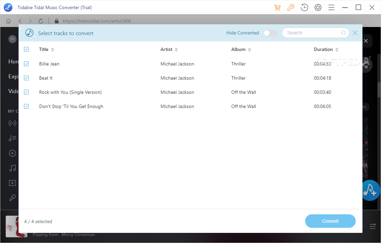Uncheck the Billie Jean checkbox
Screen dimensions: 381x243
tap(26, 64)
